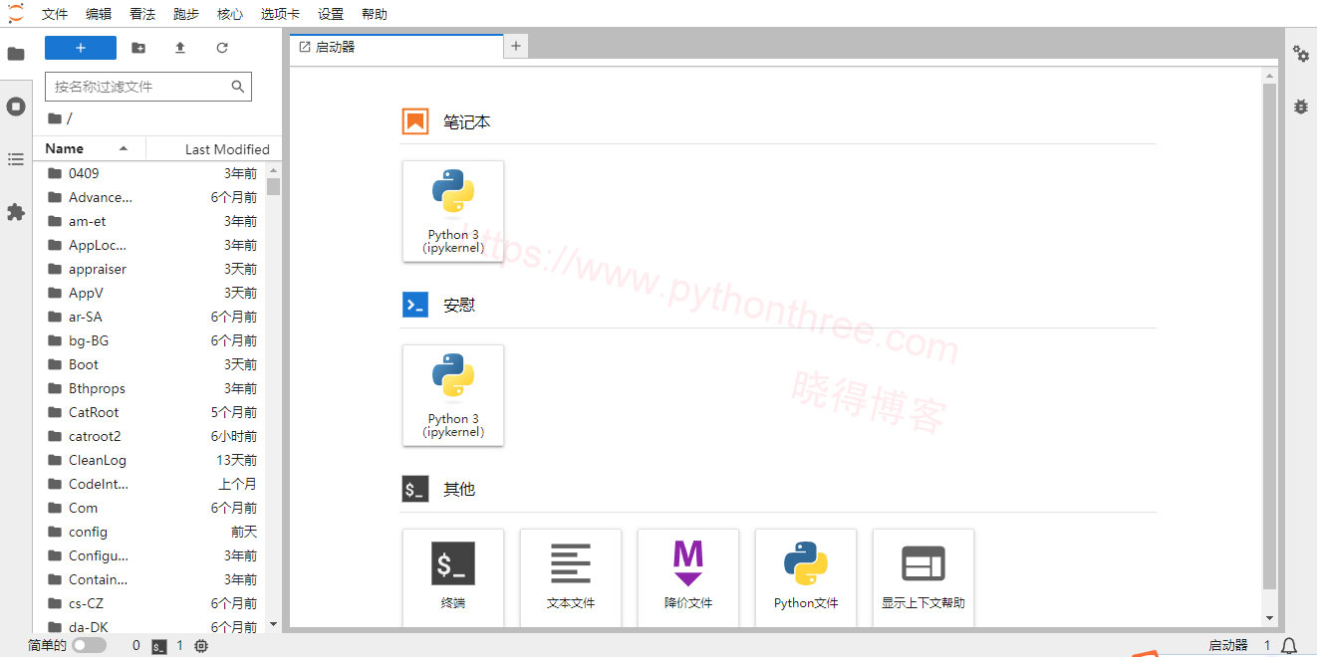
Task: Click the status bar terminal icon
Action: click(x=159, y=646)
